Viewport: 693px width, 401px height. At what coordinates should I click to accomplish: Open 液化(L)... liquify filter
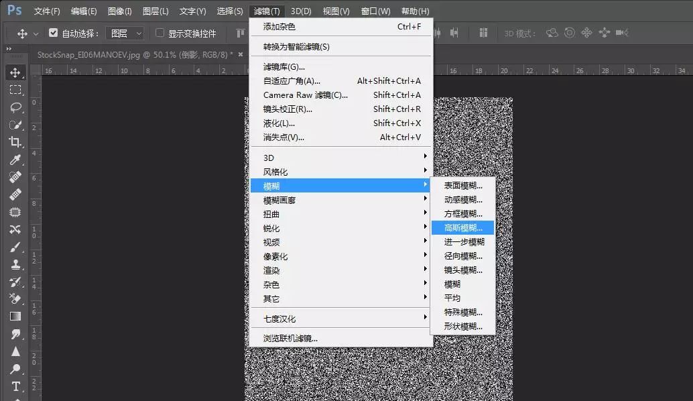point(341,123)
